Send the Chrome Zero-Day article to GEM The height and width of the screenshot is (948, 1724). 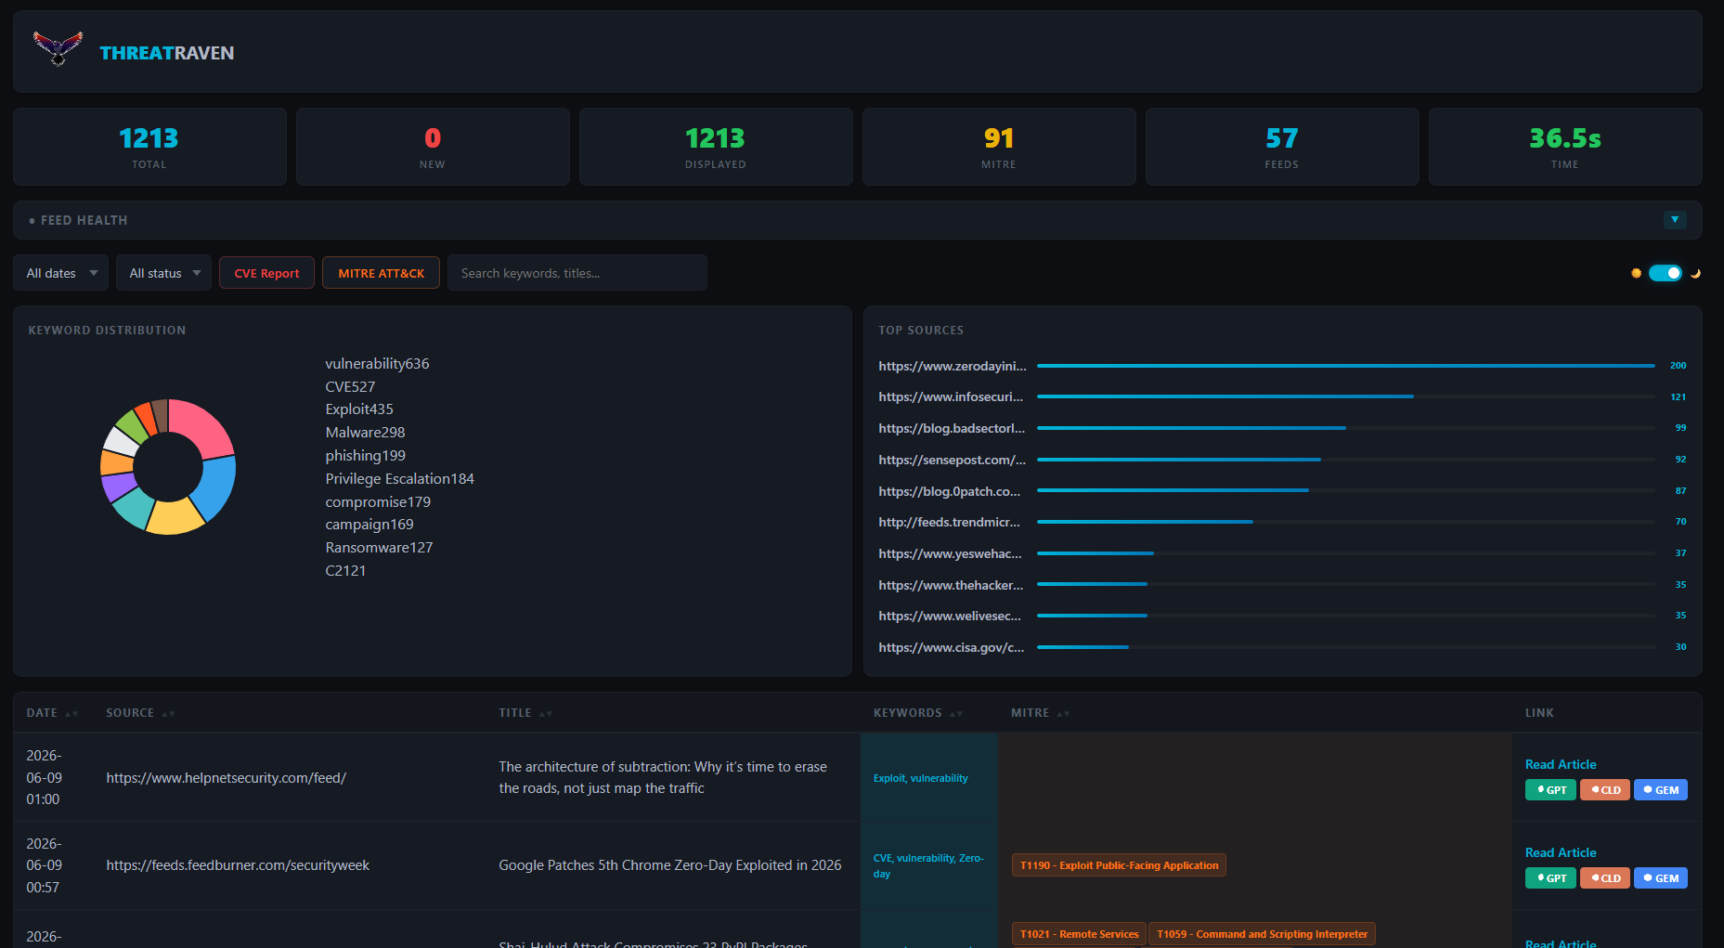(x=1661, y=878)
